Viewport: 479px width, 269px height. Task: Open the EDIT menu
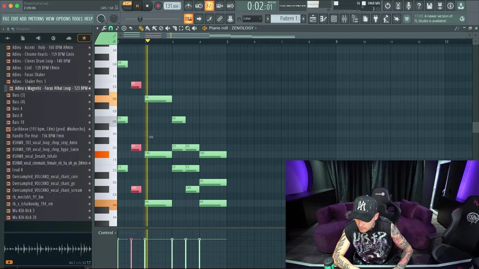coord(15,19)
